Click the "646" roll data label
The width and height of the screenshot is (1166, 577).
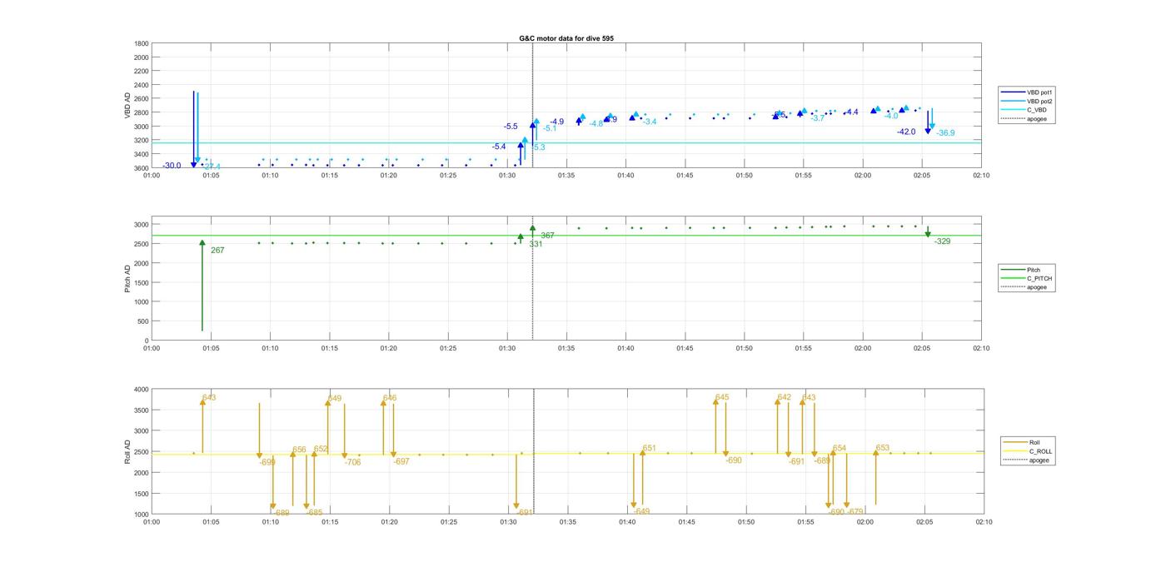pos(390,398)
